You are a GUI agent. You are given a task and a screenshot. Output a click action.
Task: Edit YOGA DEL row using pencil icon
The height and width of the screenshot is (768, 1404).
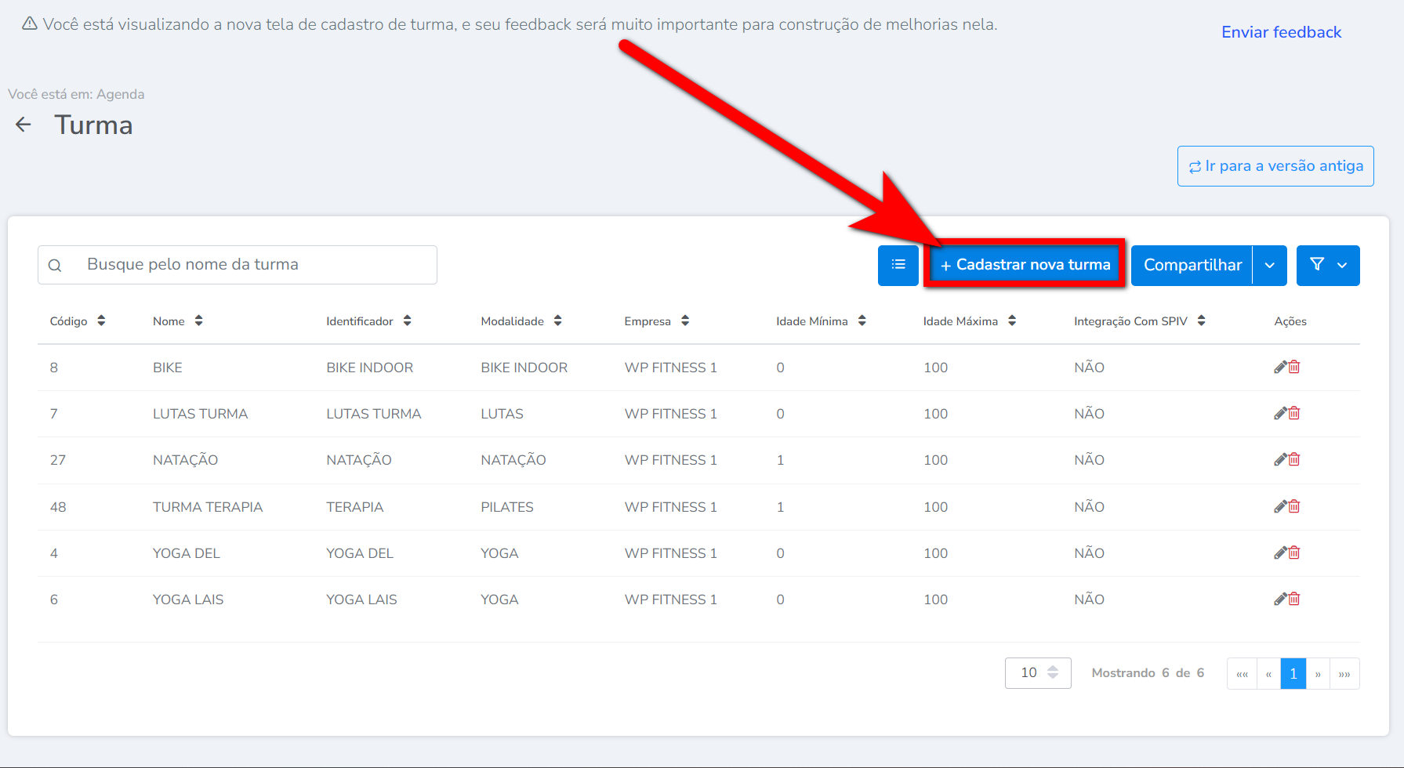(x=1279, y=552)
